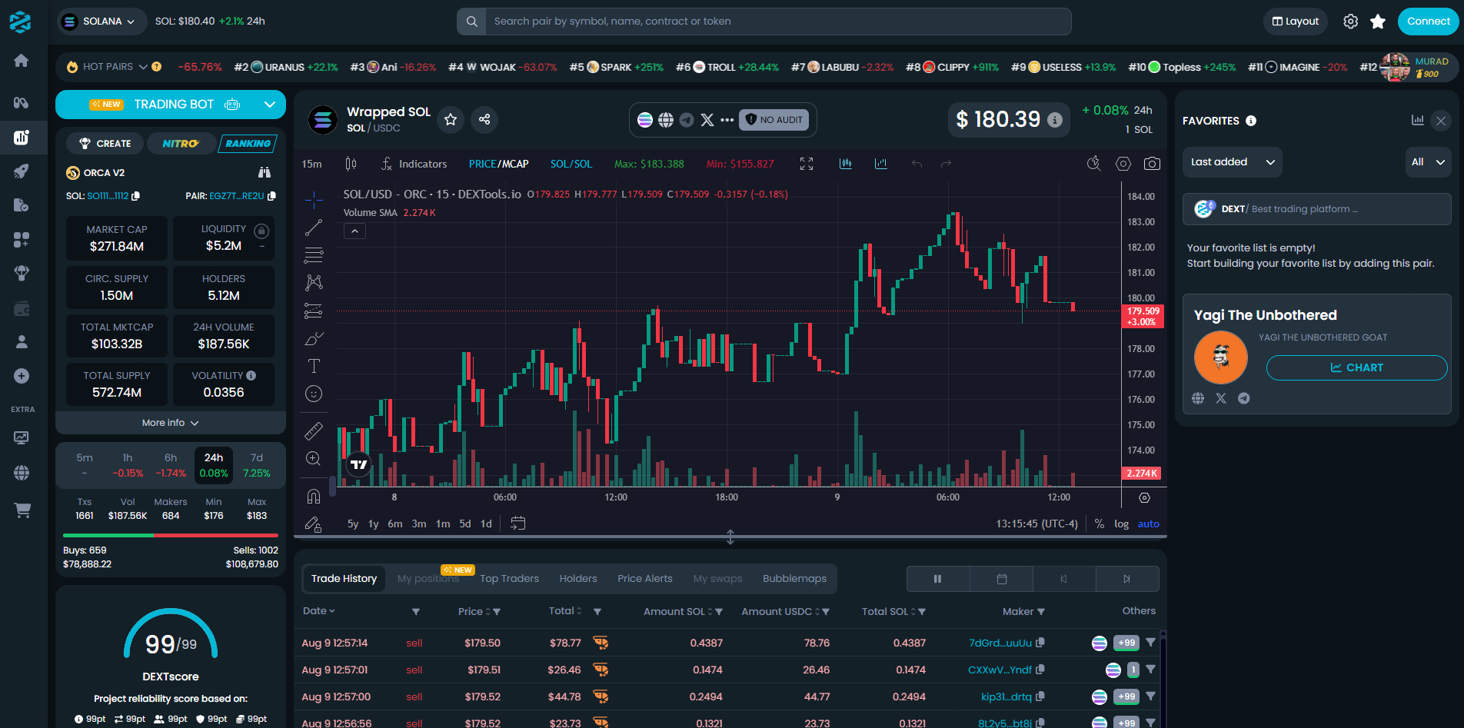Viewport: 1464px width, 728px height.
Task: Select the emoji sticker tool
Action: [x=314, y=393]
